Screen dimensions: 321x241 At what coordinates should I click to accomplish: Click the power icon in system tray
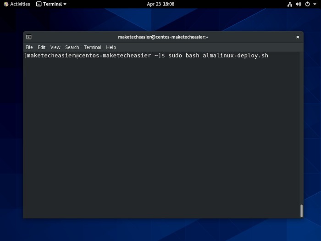tap(307, 4)
